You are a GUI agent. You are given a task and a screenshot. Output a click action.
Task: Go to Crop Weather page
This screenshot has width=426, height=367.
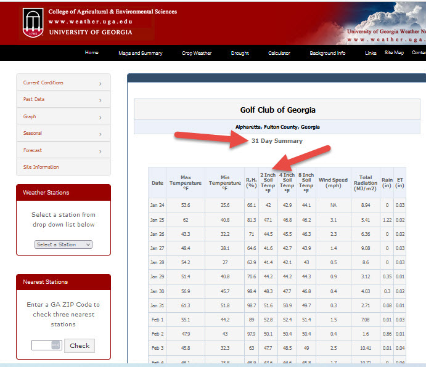197,54
